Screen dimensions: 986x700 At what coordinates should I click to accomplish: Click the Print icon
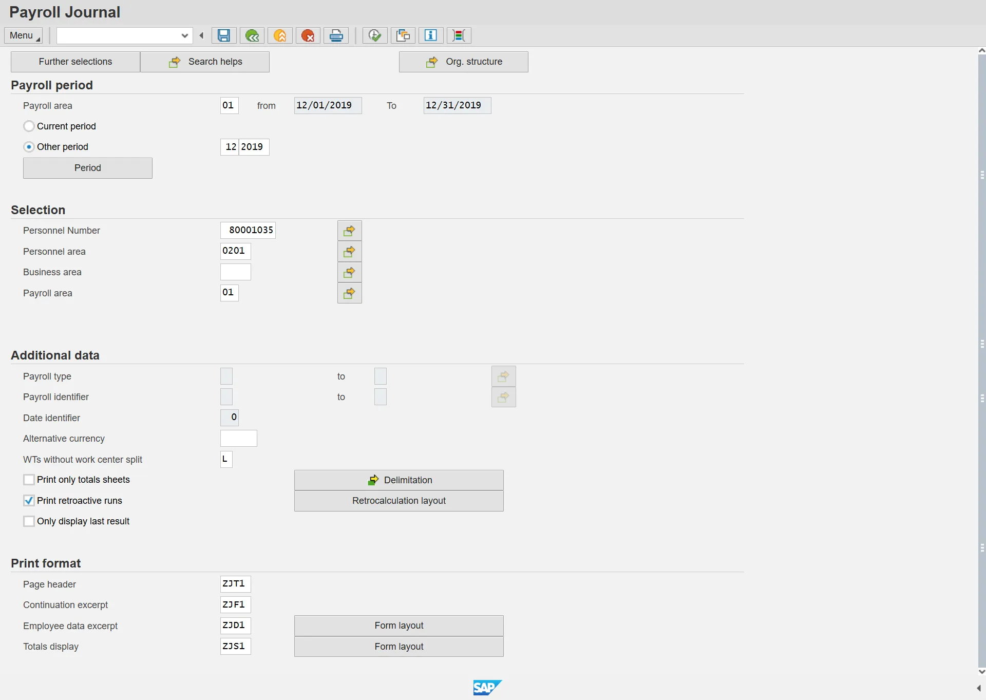[x=336, y=35]
